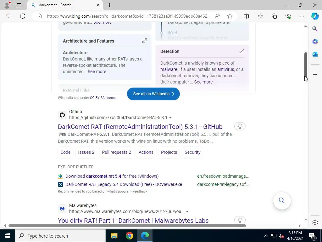The width and height of the screenshot is (322, 242).
Task: Click See more under Architecture
Action: click(x=97, y=72)
